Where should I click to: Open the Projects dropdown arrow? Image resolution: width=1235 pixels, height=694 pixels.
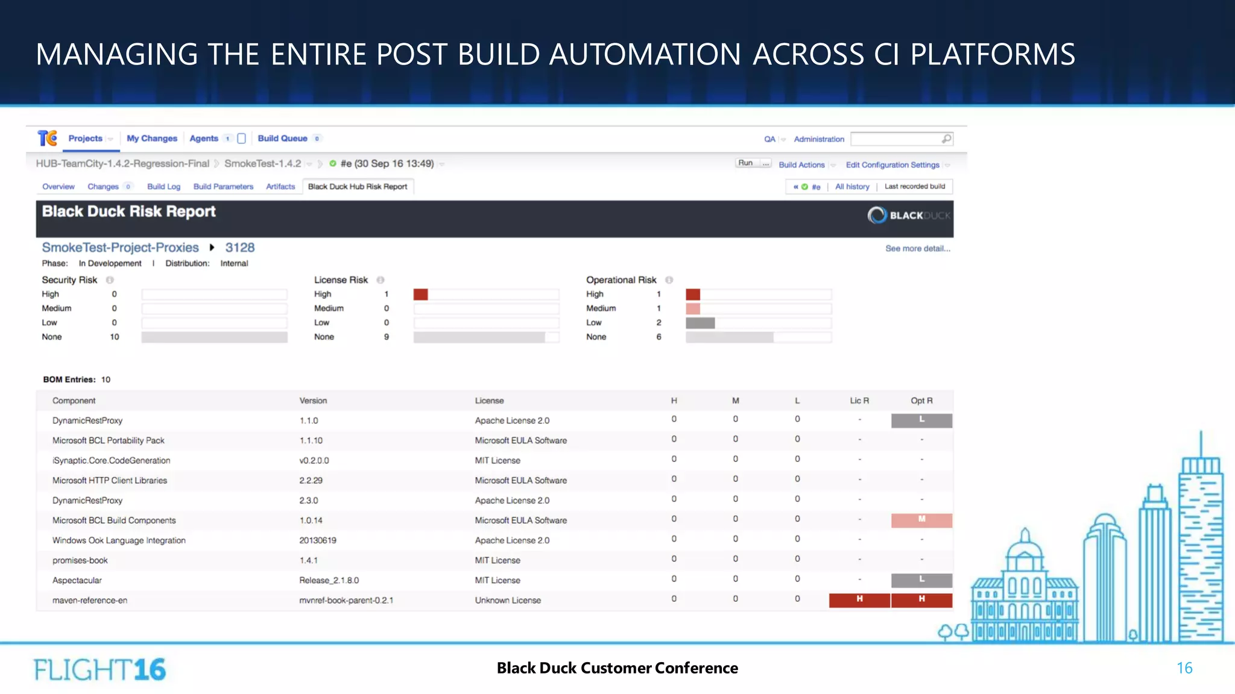tap(110, 139)
